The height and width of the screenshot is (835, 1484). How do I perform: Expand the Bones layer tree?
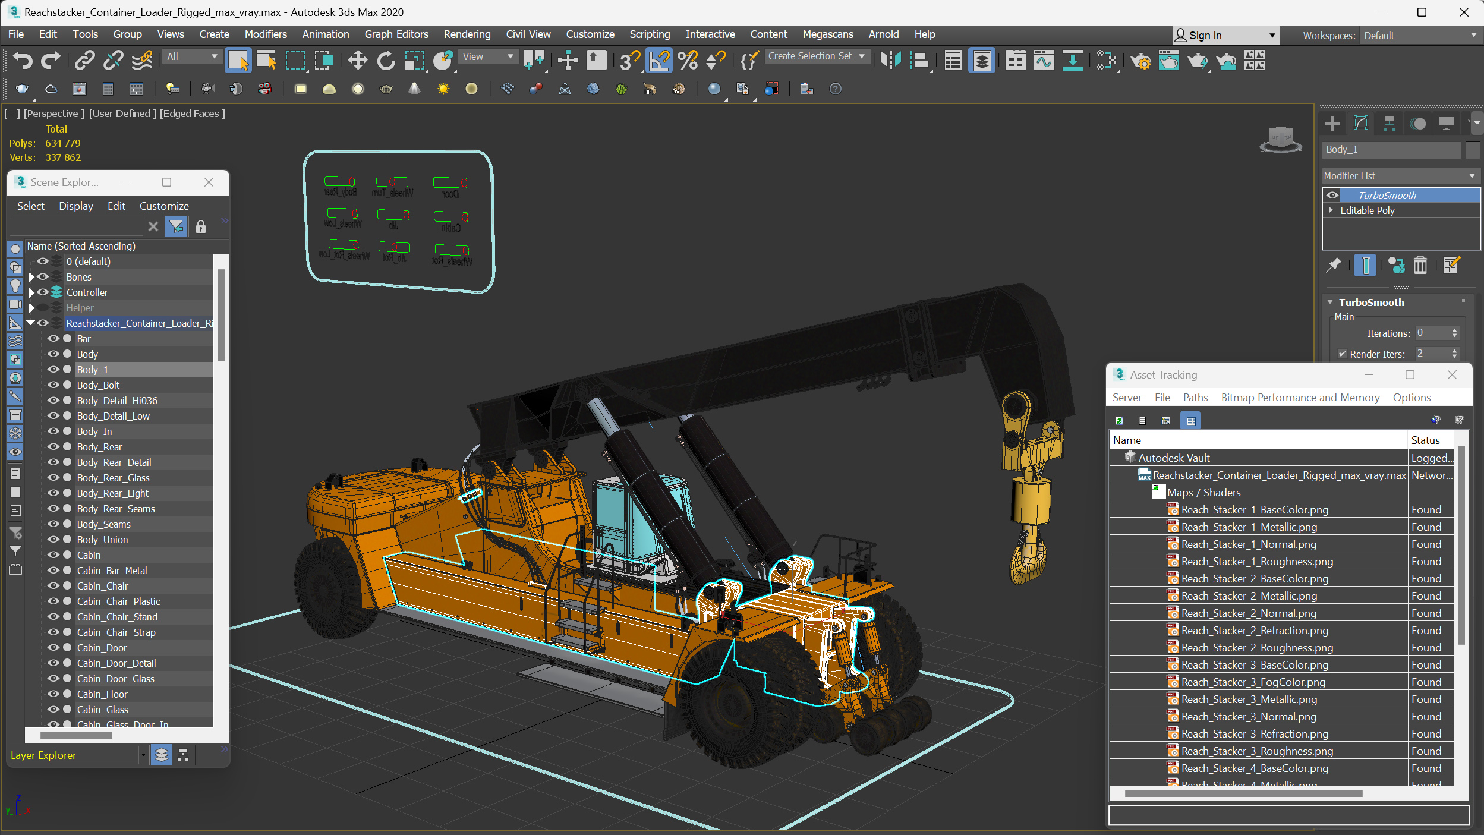coord(31,276)
